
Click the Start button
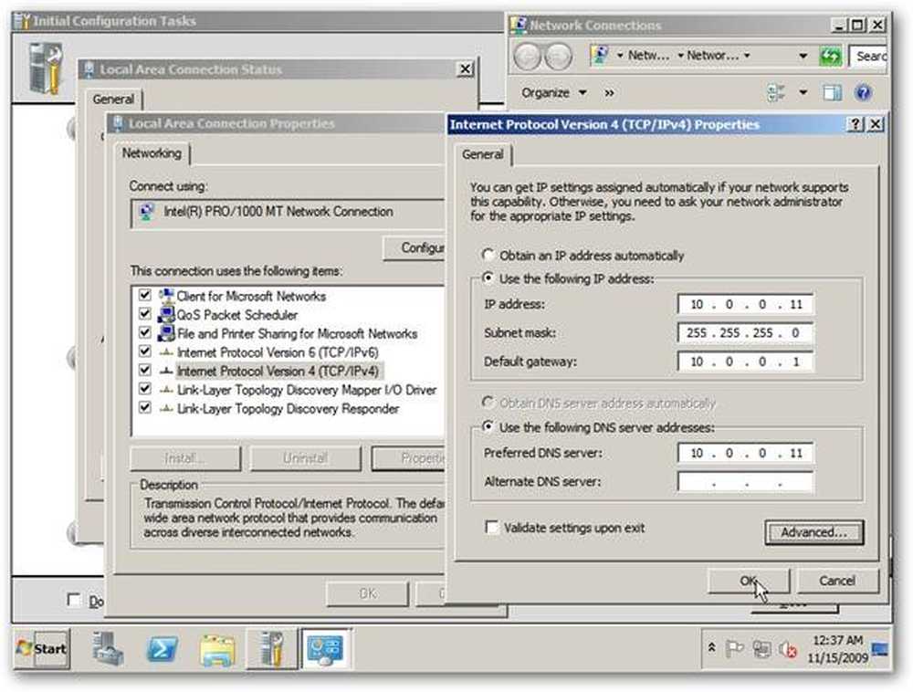41,648
